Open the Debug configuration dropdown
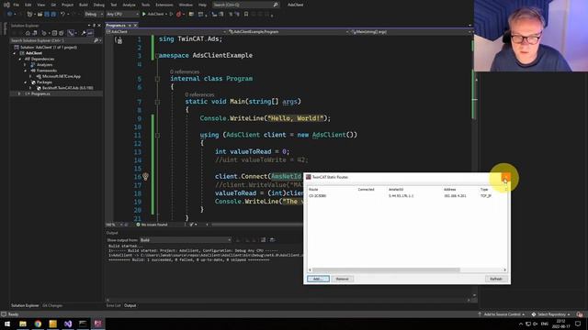Screen dimensions: 588x330 tap(94, 15)
